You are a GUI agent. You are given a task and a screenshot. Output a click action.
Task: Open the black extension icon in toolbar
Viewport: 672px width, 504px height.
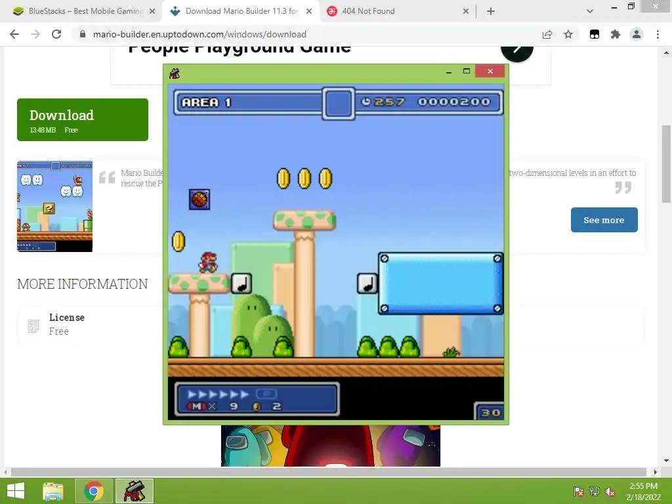(595, 34)
